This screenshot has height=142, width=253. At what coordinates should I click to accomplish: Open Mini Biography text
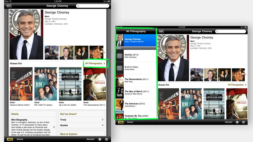click(32, 127)
